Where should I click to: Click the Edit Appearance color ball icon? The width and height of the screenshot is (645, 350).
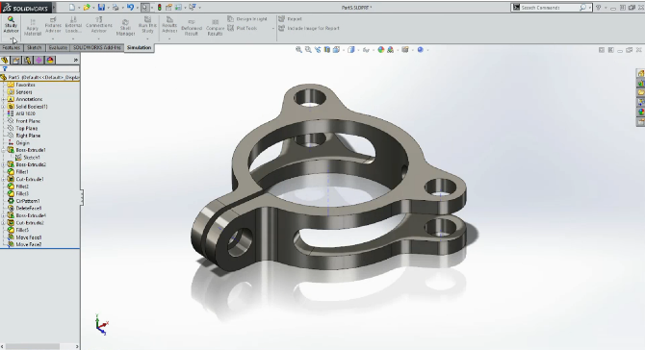pos(381,50)
